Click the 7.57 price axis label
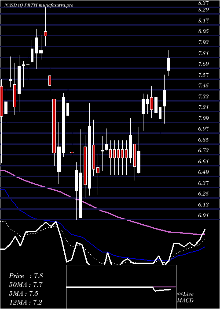220x309 pixels. point(204,75)
